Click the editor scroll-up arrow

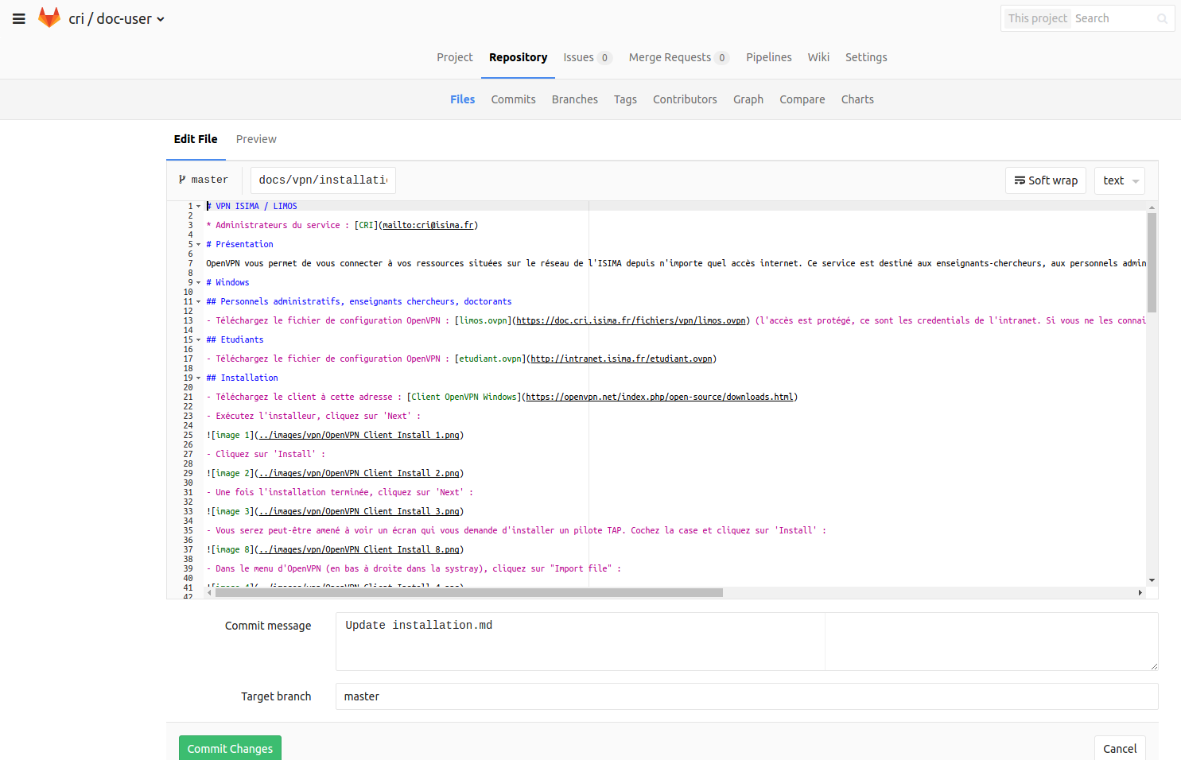(1152, 207)
